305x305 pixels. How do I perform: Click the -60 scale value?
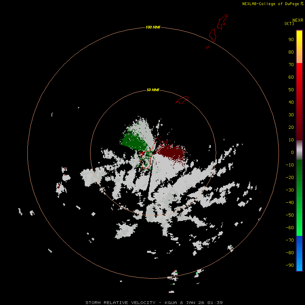[x=290, y=228]
